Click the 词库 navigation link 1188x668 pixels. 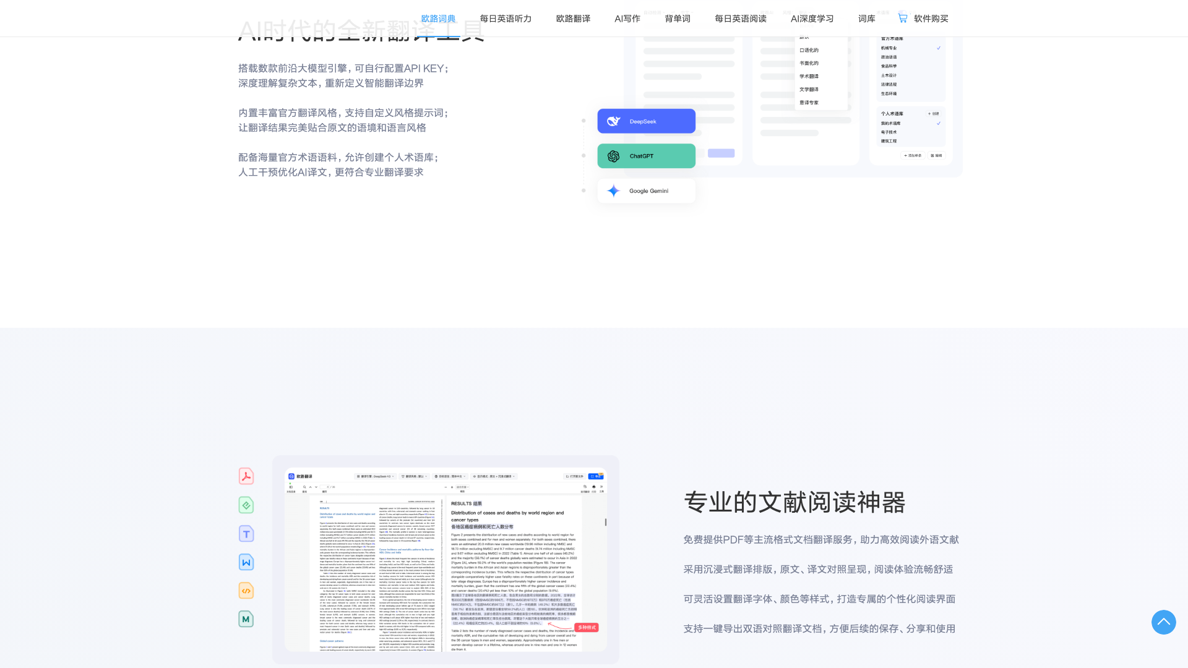tap(867, 19)
